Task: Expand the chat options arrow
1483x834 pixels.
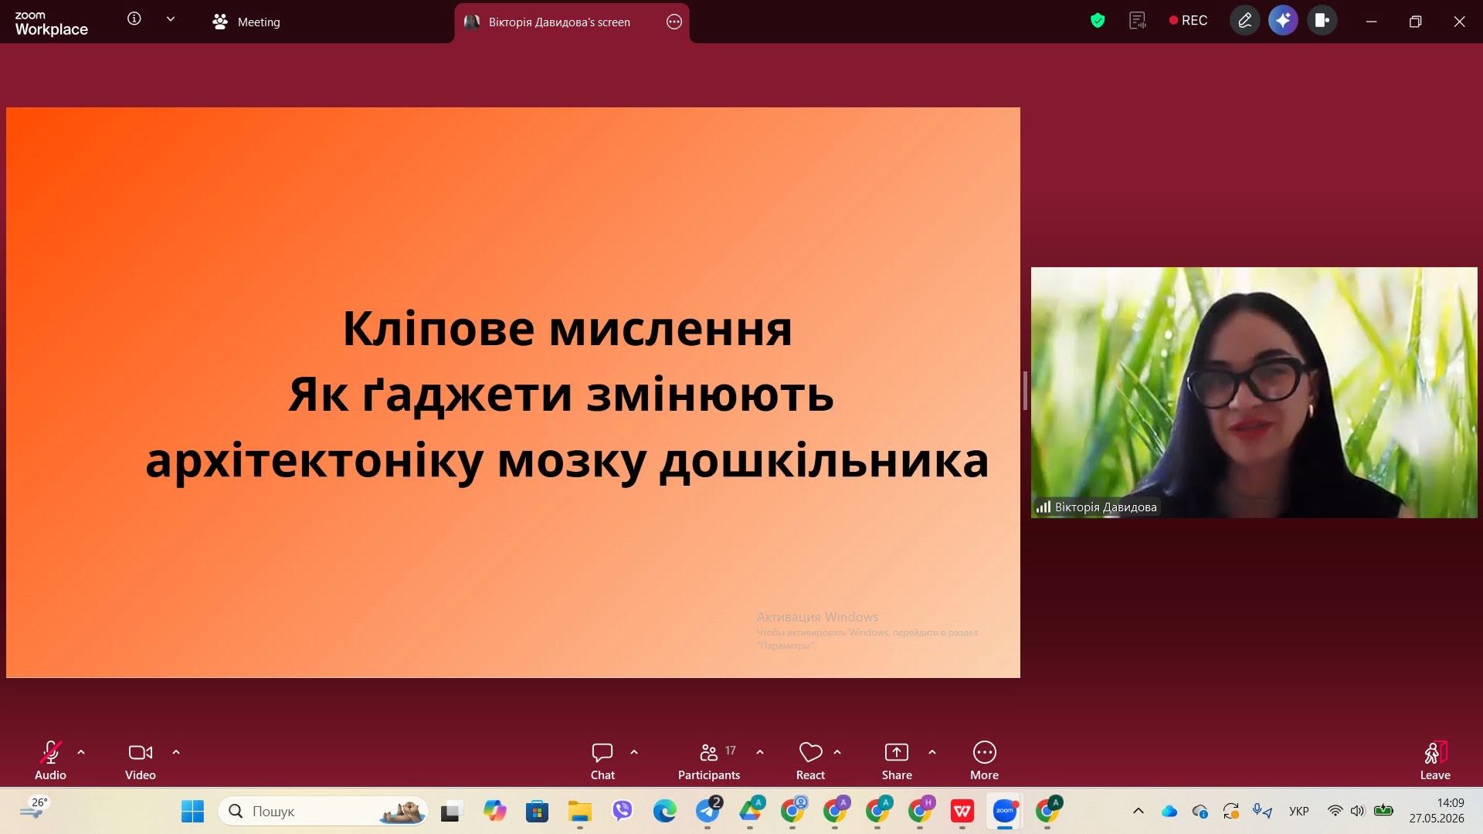Action: tap(634, 752)
